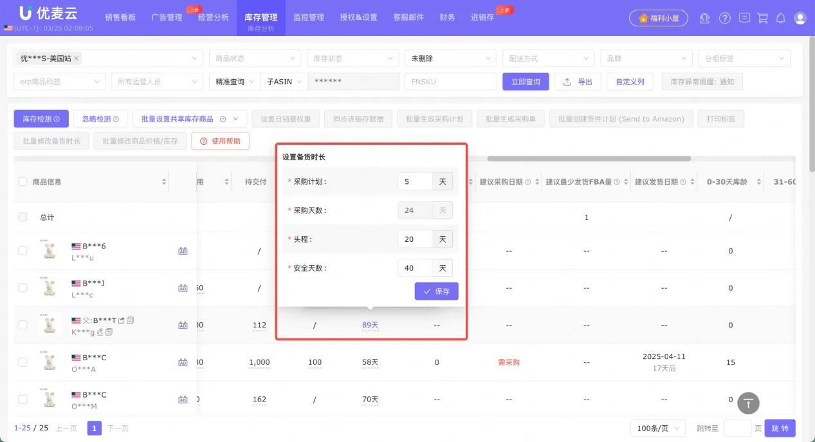Click the help icon beside 批量设置共享库存商品
The width and height of the screenshot is (815, 442).
point(223,119)
